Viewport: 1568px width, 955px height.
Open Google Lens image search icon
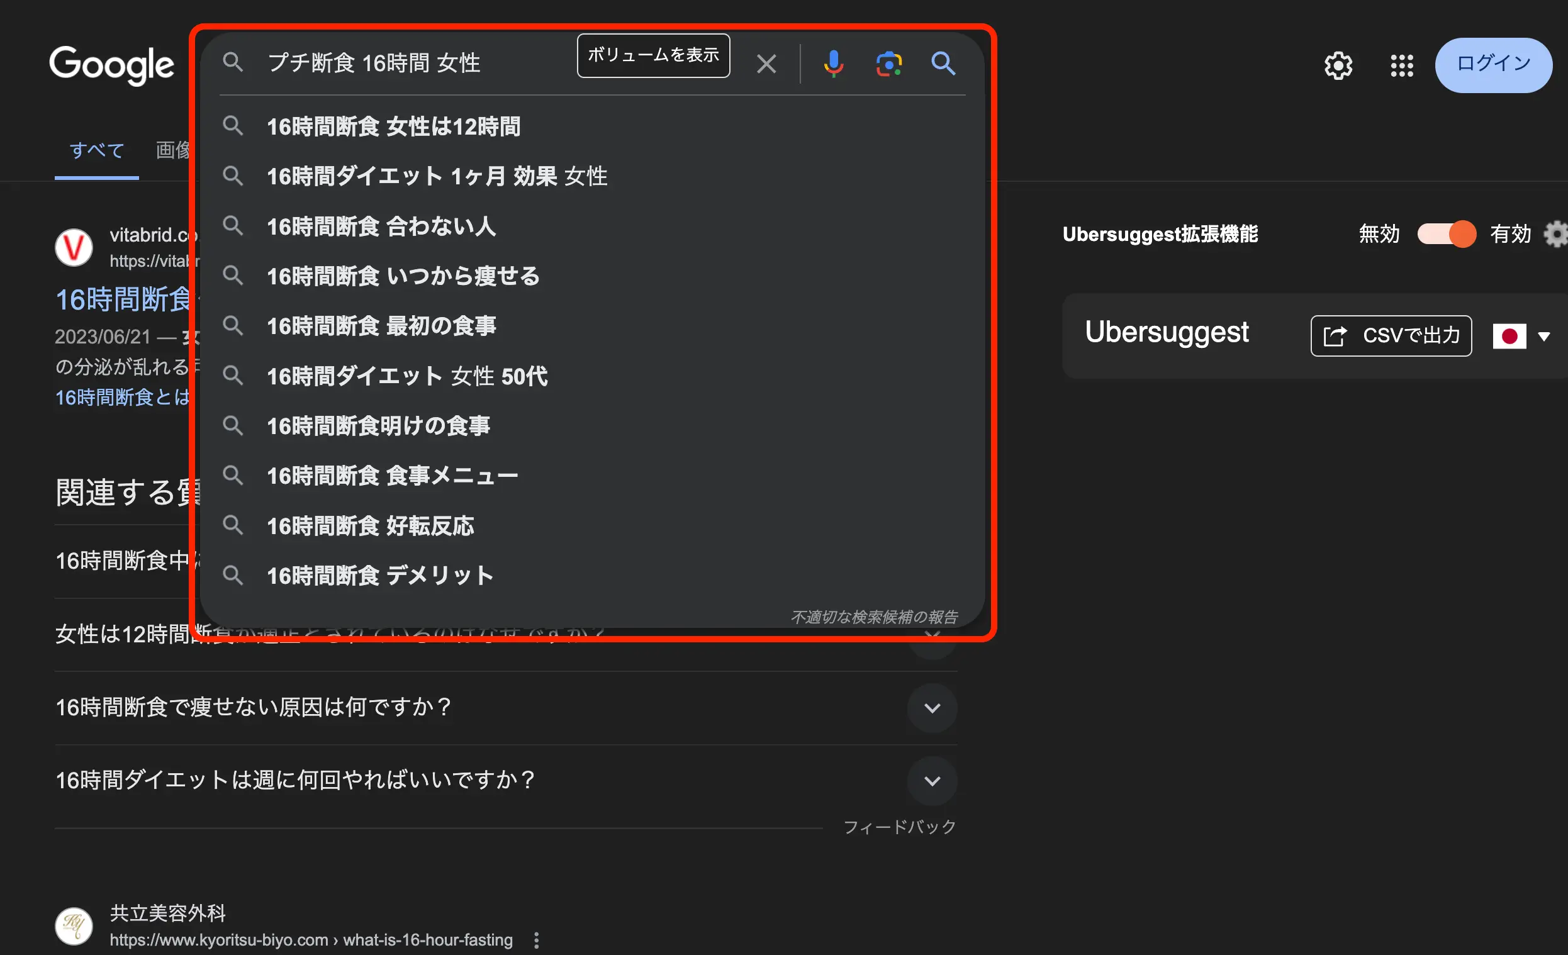click(888, 64)
